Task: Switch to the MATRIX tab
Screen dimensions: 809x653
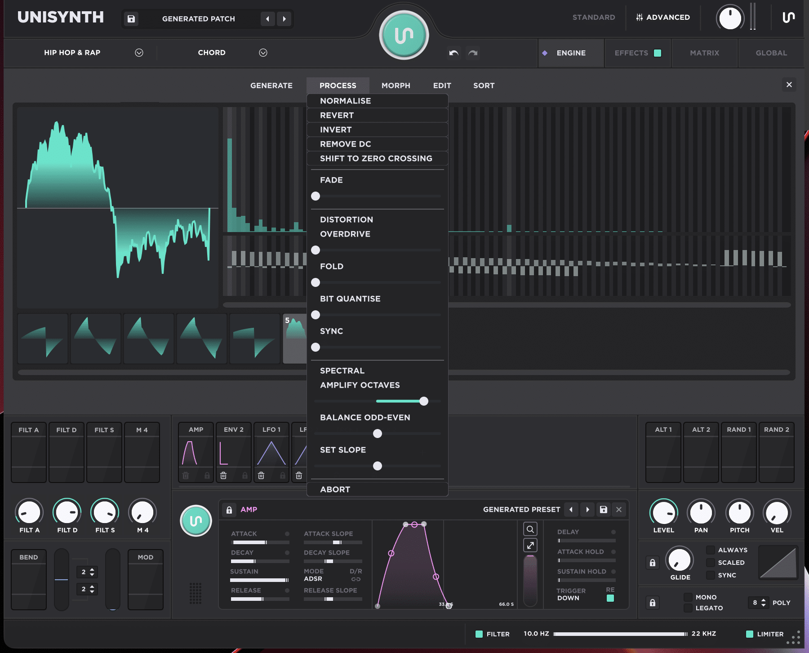Action: pos(704,53)
